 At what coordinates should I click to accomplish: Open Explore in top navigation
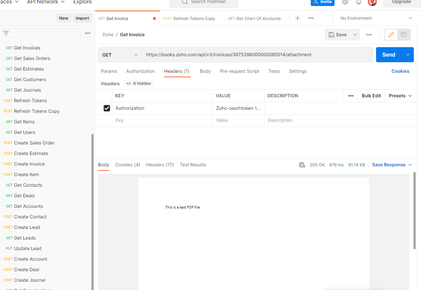tap(82, 2)
